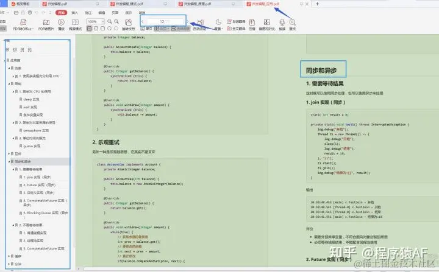Open the 页面 ribbon tab
439x272 pixels.
click(x=115, y=13)
